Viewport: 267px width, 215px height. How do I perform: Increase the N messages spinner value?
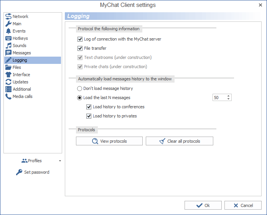(229, 96)
